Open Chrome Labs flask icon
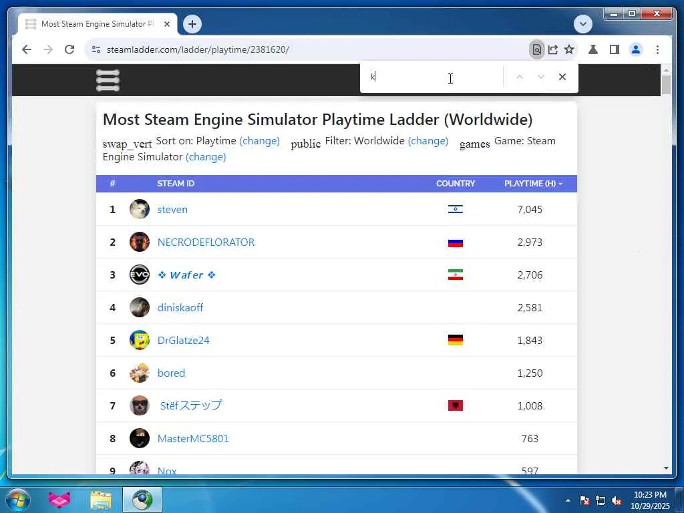This screenshot has width=684, height=513. 593,49
